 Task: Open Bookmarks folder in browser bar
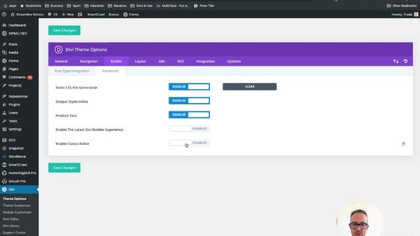pyautogui.click(x=31, y=6)
